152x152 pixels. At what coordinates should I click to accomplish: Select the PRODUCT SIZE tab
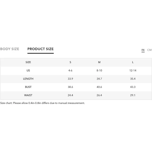[41, 49]
